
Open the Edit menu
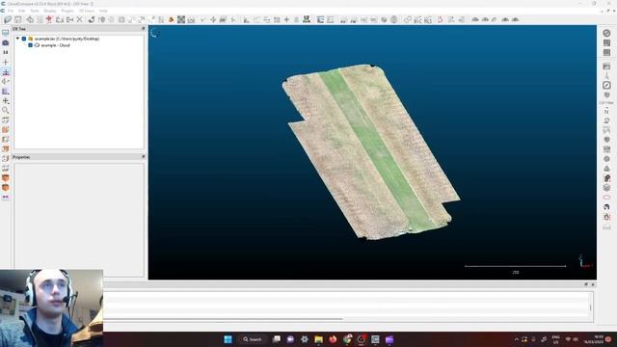[x=22, y=11]
